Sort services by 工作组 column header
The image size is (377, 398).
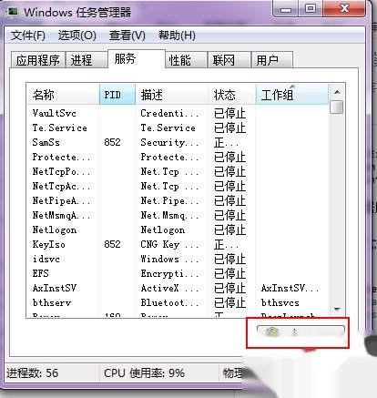coord(292,95)
